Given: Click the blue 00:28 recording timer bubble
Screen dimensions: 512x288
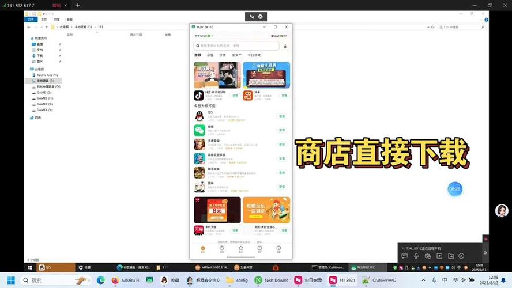Looking at the screenshot, I should [x=454, y=189].
